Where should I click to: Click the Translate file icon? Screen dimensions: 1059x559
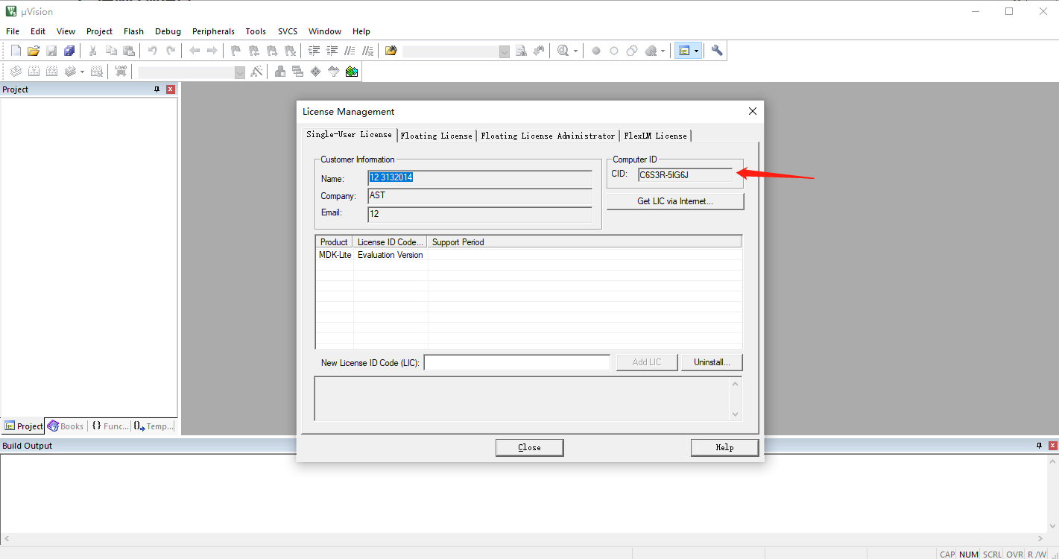click(x=16, y=72)
